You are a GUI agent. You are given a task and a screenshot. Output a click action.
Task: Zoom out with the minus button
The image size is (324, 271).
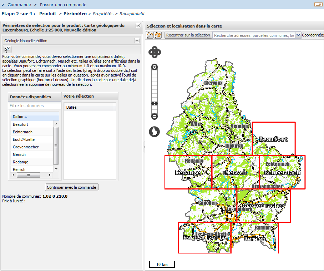tap(155, 117)
